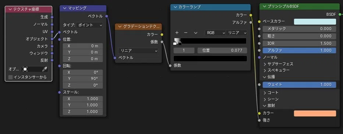The height and width of the screenshot is (134, 343).
Task: Collapse the グラデーションテクスチャ node header arrow
Action: point(120,27)
